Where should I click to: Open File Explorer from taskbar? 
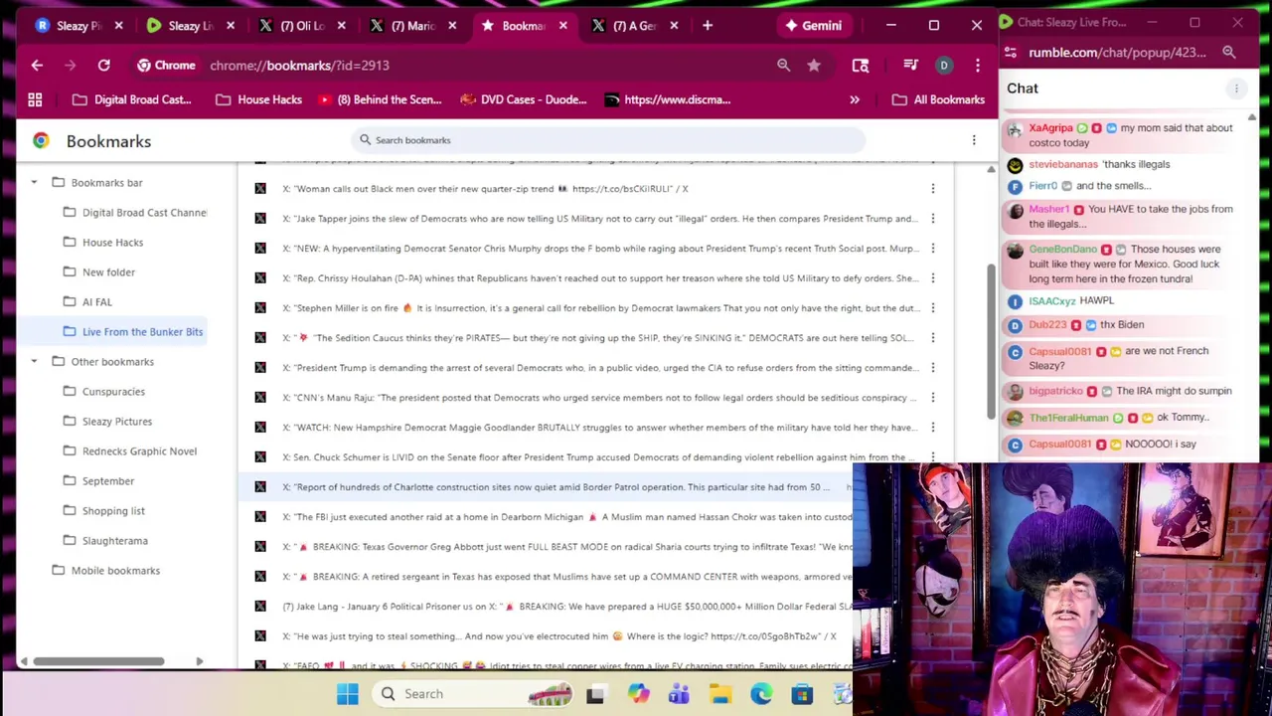coord(719,694)
